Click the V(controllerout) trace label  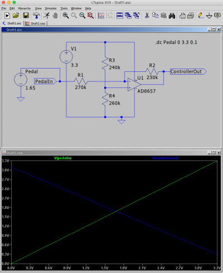click(166, 158)
